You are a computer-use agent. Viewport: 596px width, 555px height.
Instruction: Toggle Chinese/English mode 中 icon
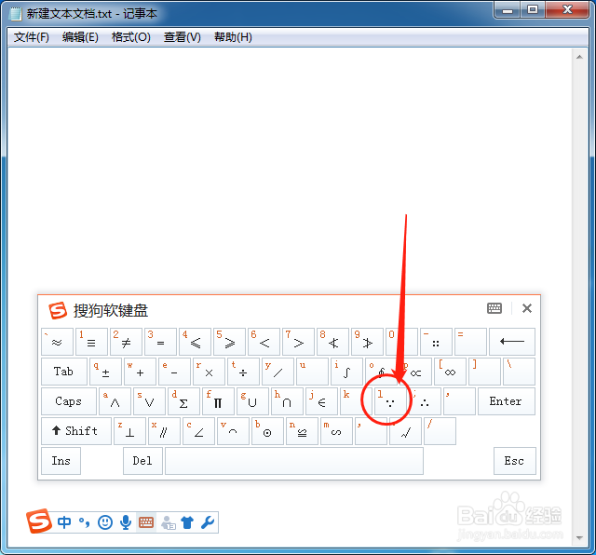point(64,522)
